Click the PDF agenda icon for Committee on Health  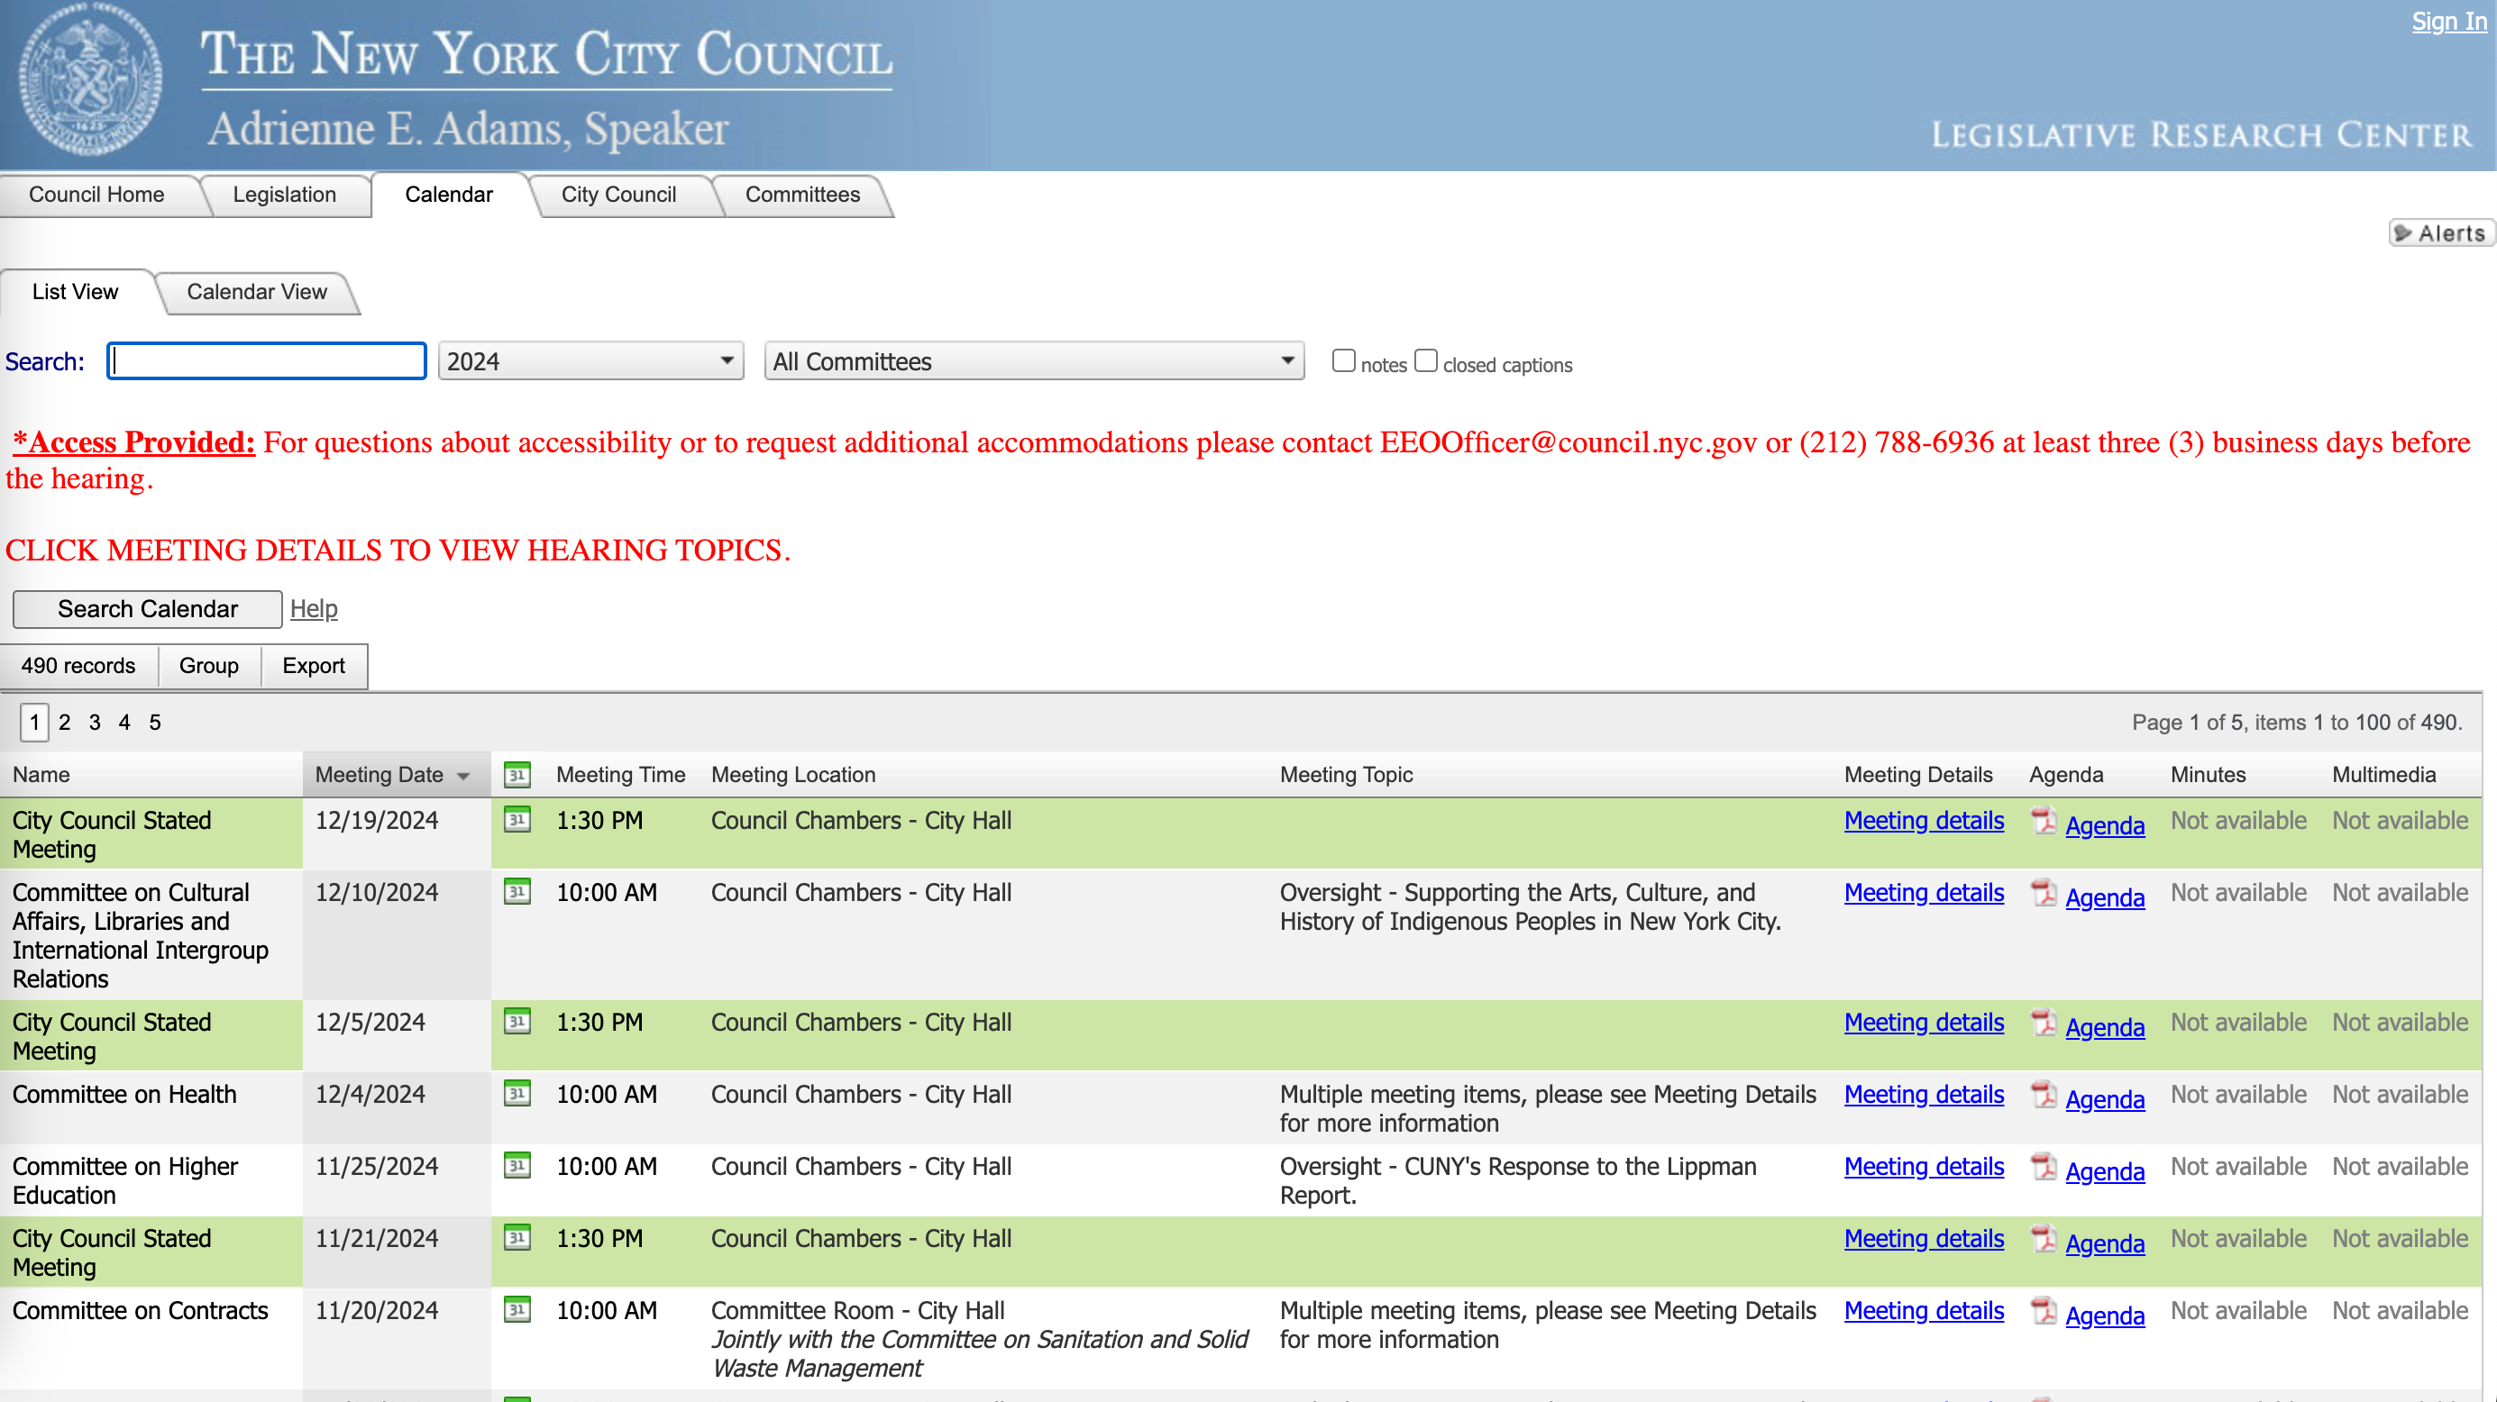click(2044, 1094)
